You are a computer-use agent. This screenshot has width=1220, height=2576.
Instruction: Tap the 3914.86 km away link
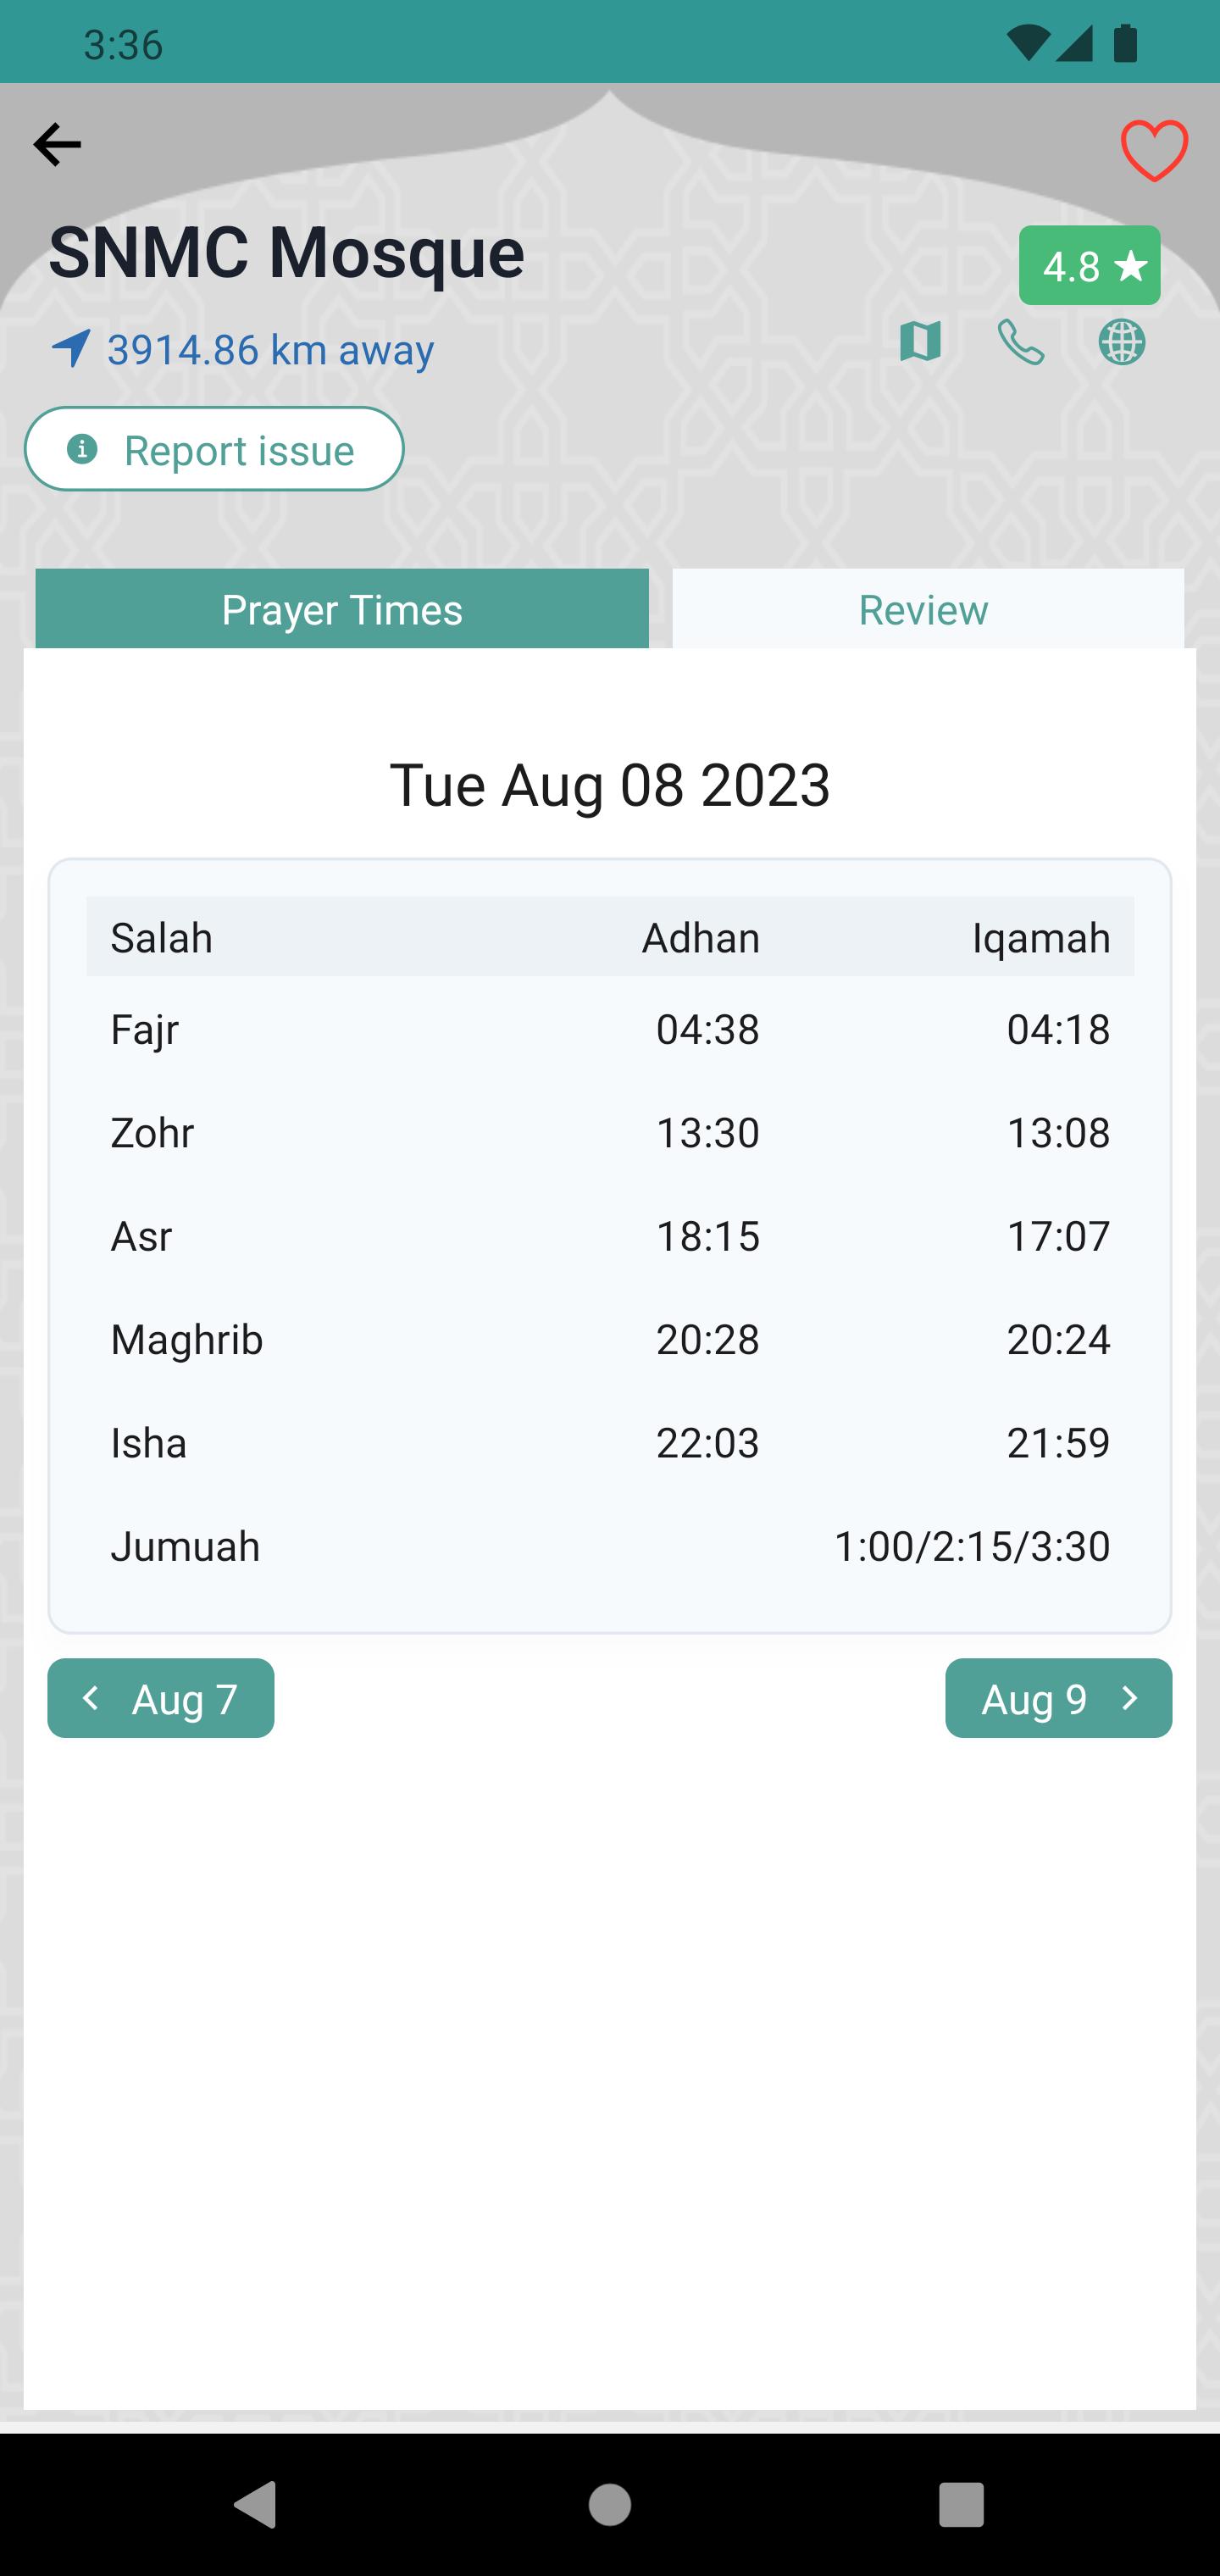(x=270, y=350)
